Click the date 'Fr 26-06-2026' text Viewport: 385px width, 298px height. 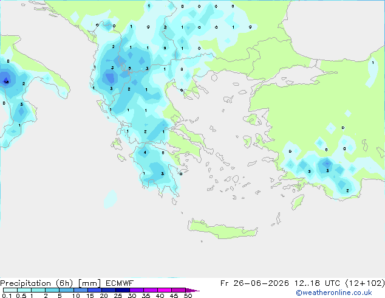point(254,283)
